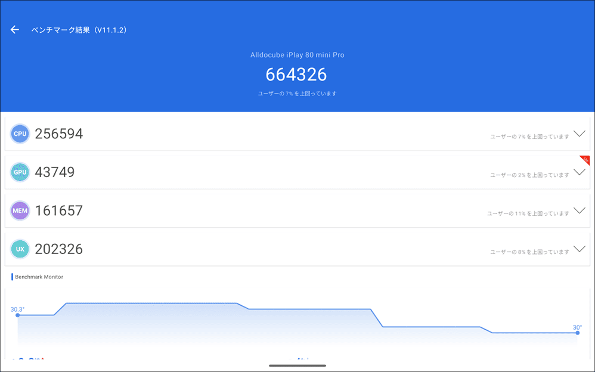The width and height of the screenshot is (595, 372).
Task: Go back using the arrow icon
Action: (14, 30)
